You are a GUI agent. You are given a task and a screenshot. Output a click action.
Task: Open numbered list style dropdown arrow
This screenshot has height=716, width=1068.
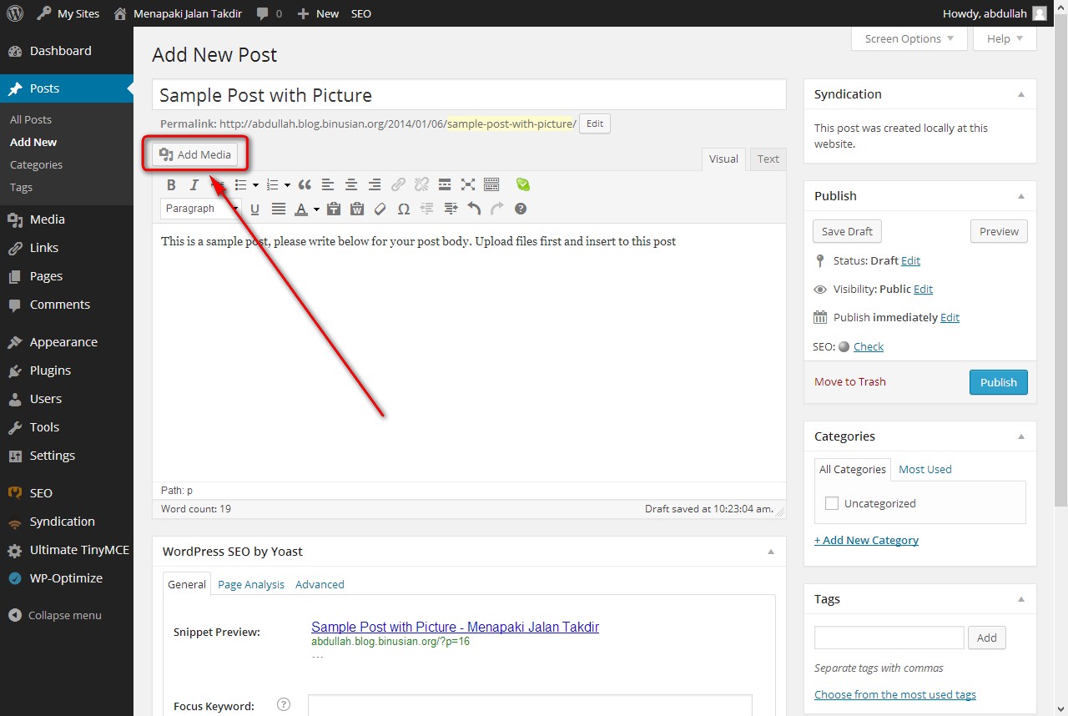tap(286, 184)
